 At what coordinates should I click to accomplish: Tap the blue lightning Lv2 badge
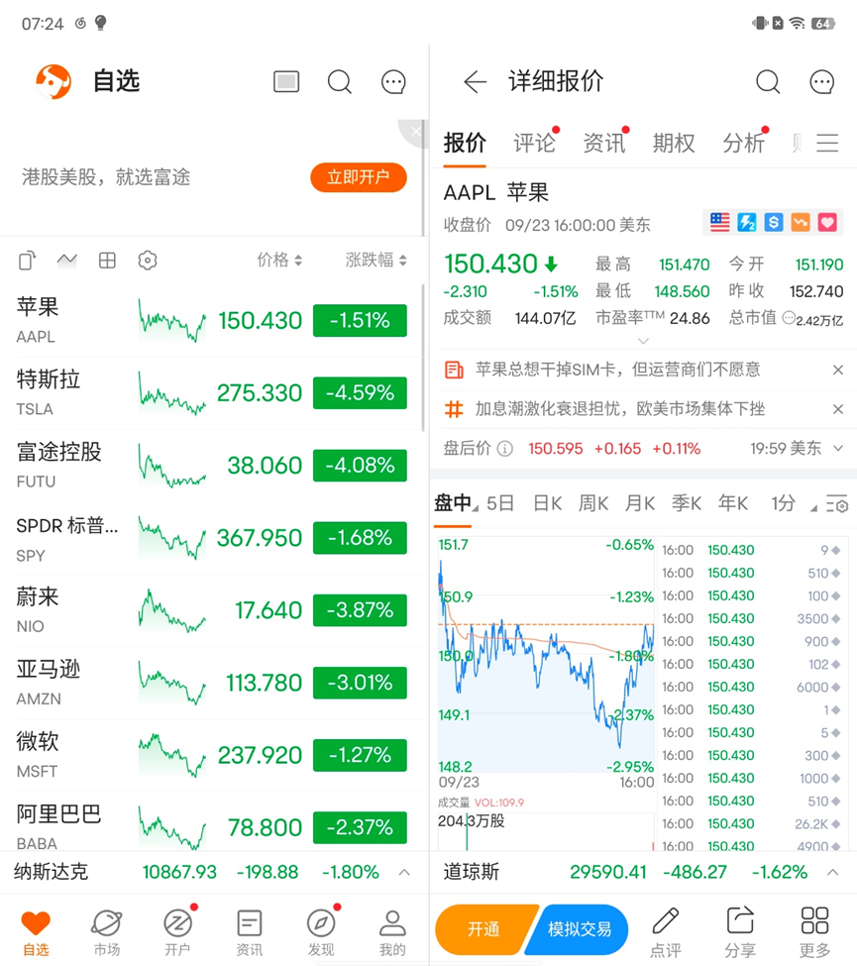coord(747,222)
